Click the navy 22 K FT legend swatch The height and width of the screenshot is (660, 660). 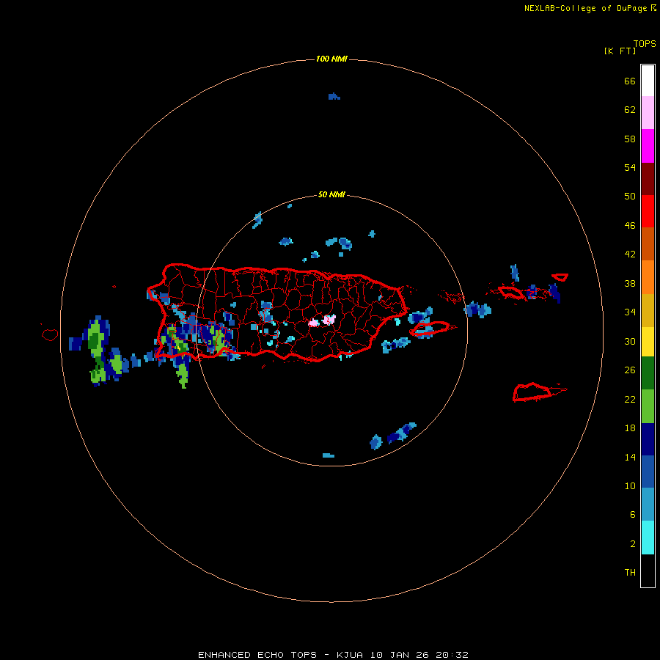click(648, 439)
